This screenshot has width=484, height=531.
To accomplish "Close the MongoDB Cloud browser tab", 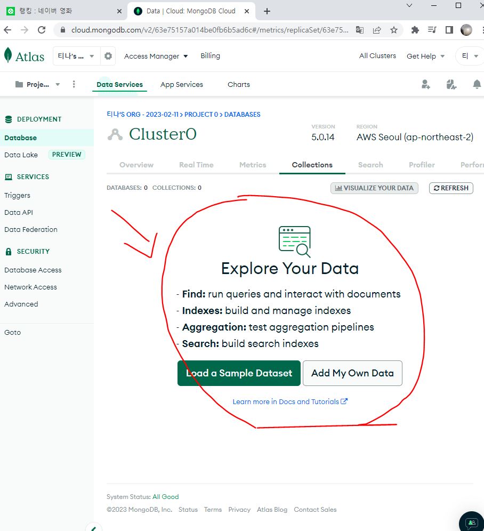I will coord(247,11).
